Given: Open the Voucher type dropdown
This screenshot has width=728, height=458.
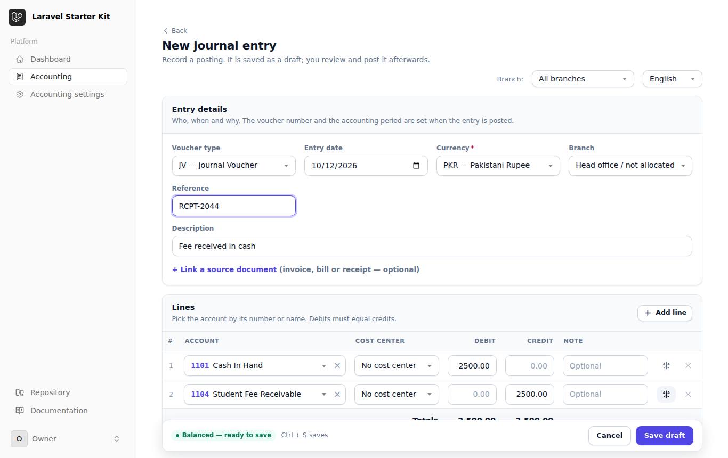Looking at the screenshot, I should 233,166.
